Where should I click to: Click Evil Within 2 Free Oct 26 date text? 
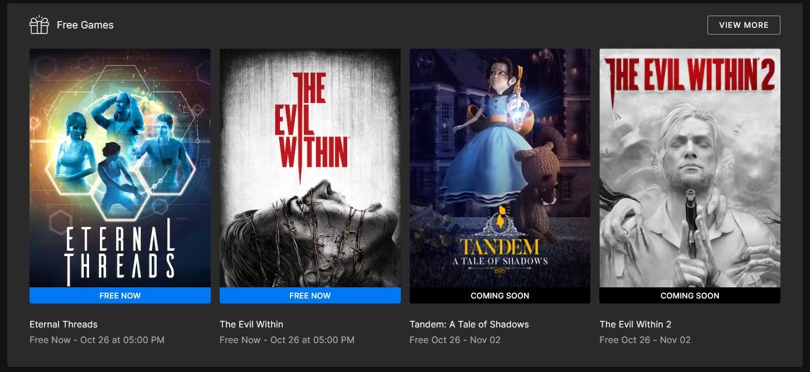pyautogui.click(x=645, y=340)
